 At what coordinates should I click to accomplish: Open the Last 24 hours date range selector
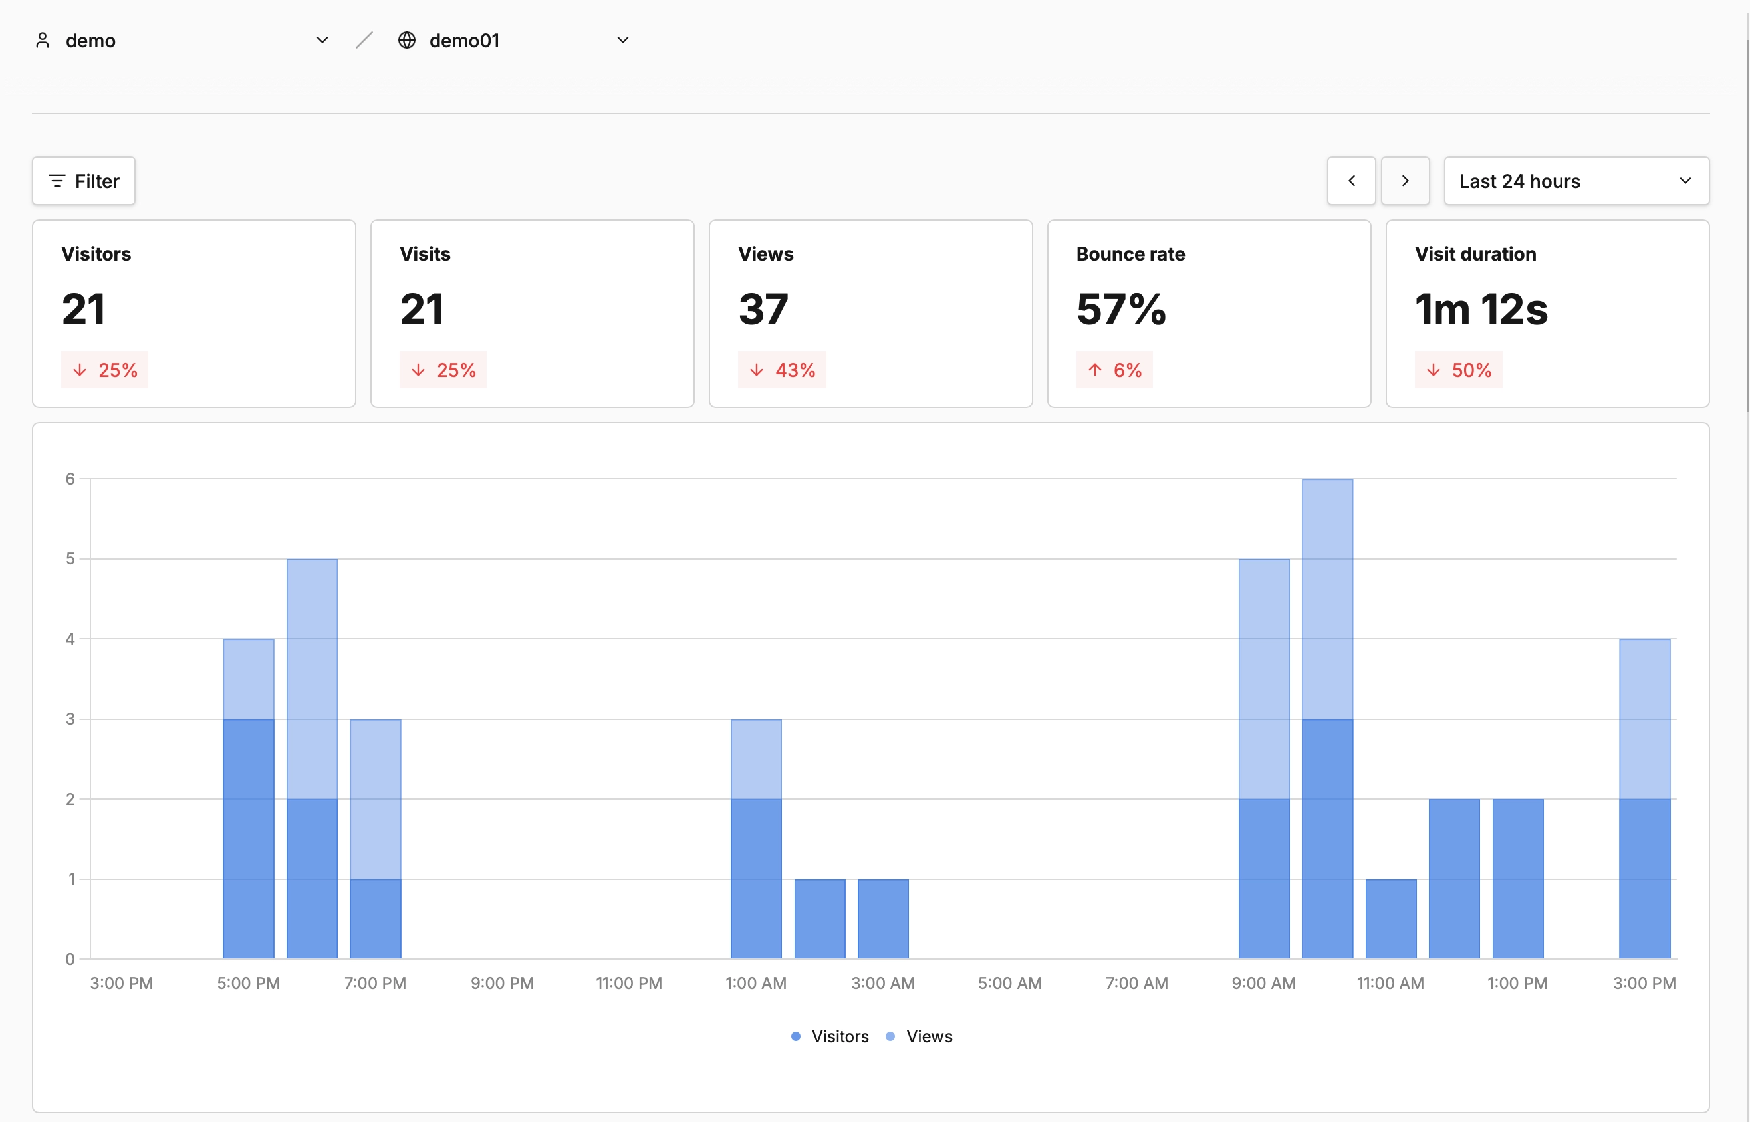click(1575, 181)
